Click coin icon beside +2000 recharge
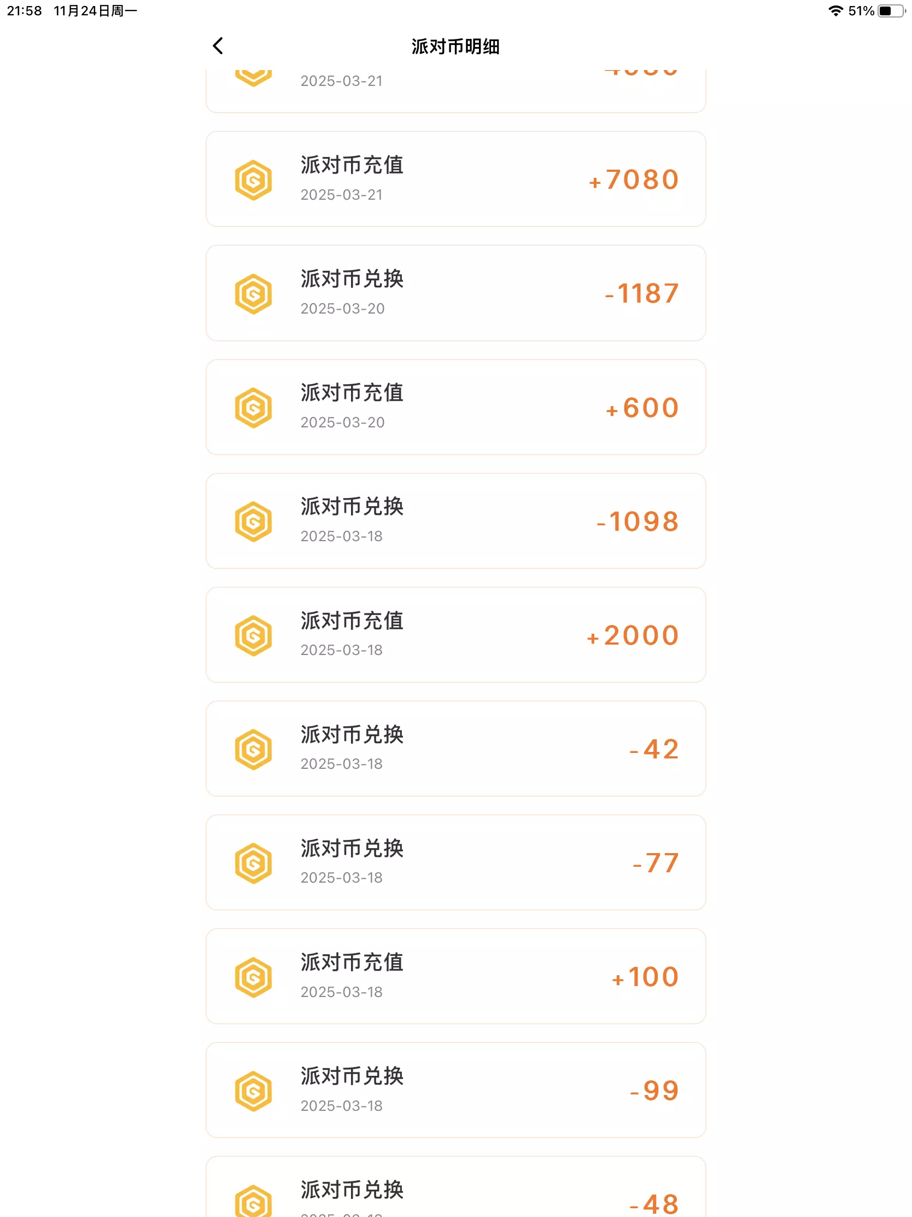 pyautogui.click(x=253, y=635)
